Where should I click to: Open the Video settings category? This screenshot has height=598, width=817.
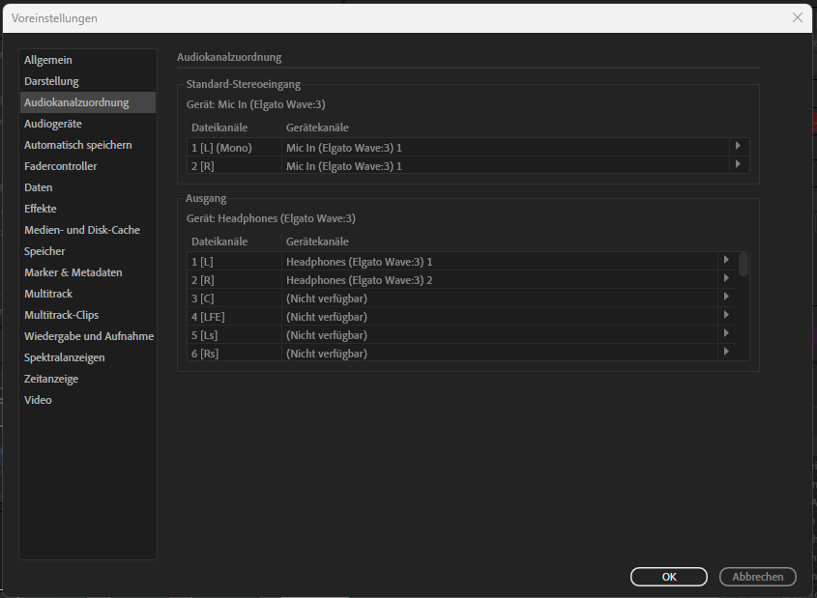[38, 399]
